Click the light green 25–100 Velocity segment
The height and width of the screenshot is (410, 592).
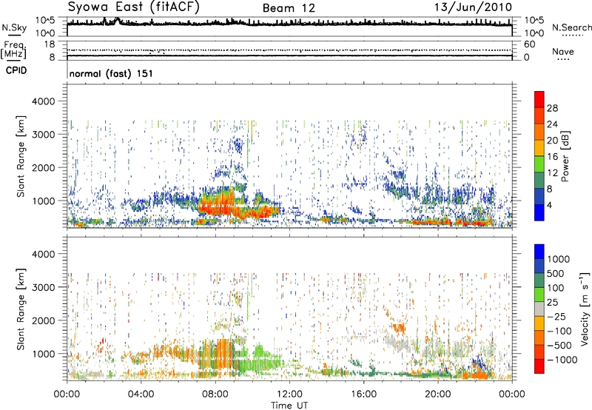click(539, 295)
